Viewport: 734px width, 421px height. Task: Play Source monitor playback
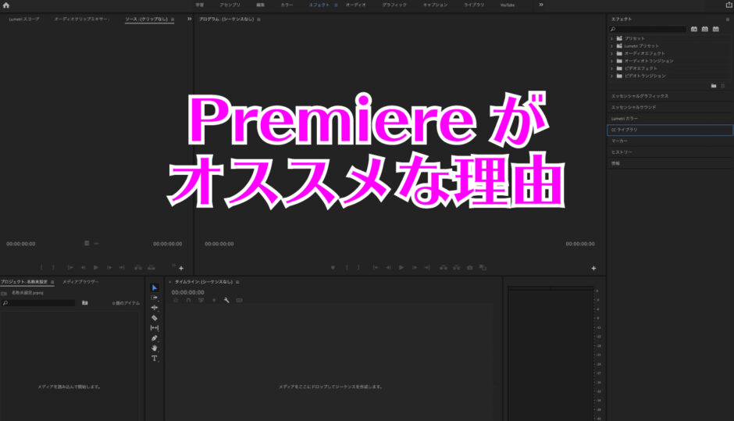[96, 267]
